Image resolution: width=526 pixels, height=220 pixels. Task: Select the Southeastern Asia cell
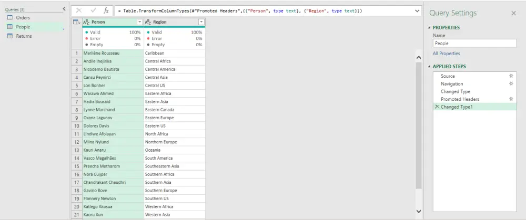175,166
